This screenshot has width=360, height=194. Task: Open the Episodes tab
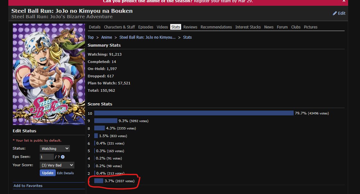pyautogui.click(x=146, y=27)
